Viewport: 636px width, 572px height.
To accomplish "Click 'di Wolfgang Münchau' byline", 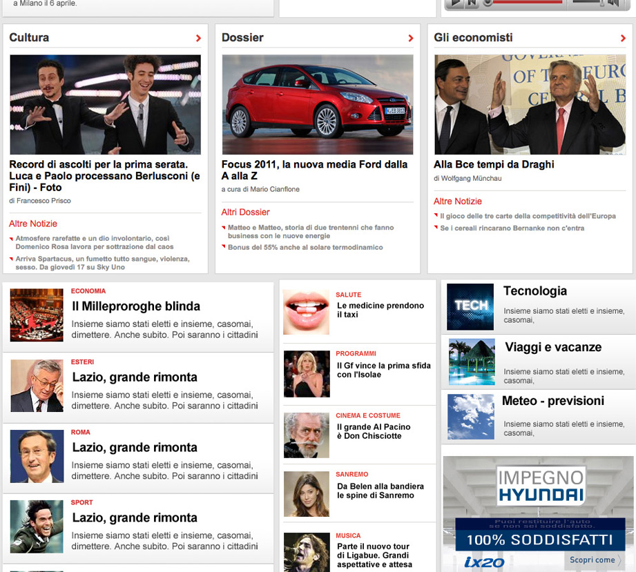I will [x=468, y=179].
